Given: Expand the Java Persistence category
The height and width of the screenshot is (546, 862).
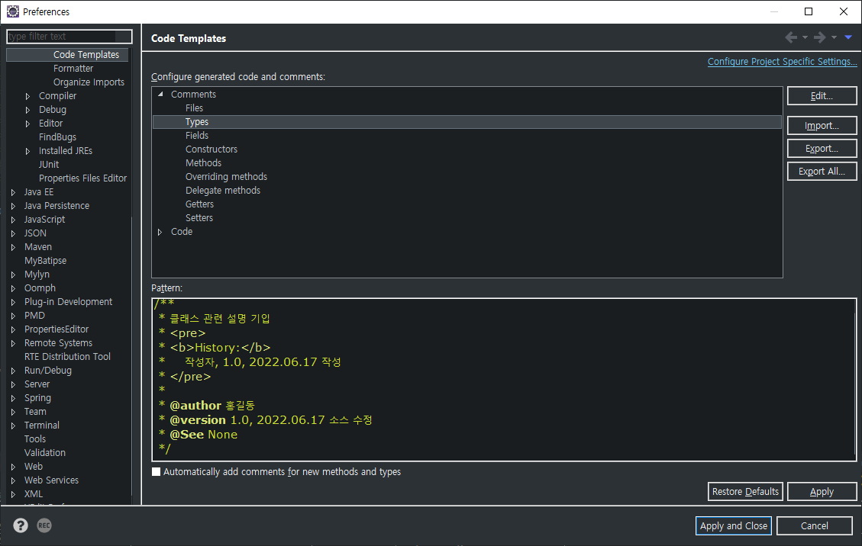Looking at the screenshot, I should pyautogui.click(x=13, y=206).
